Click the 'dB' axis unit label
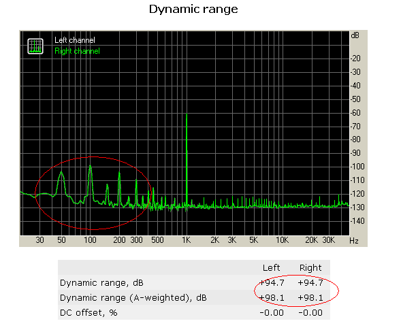 tap(355, 35)
